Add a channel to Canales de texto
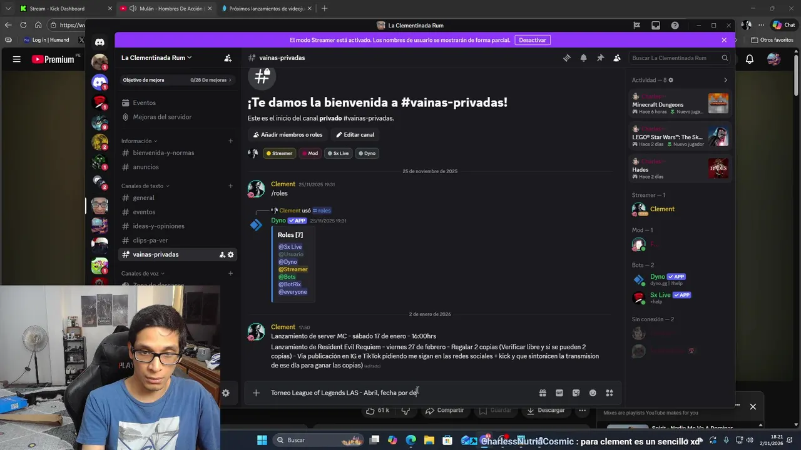This screenshot has width=801, height=450. click(x=231, y=186)
